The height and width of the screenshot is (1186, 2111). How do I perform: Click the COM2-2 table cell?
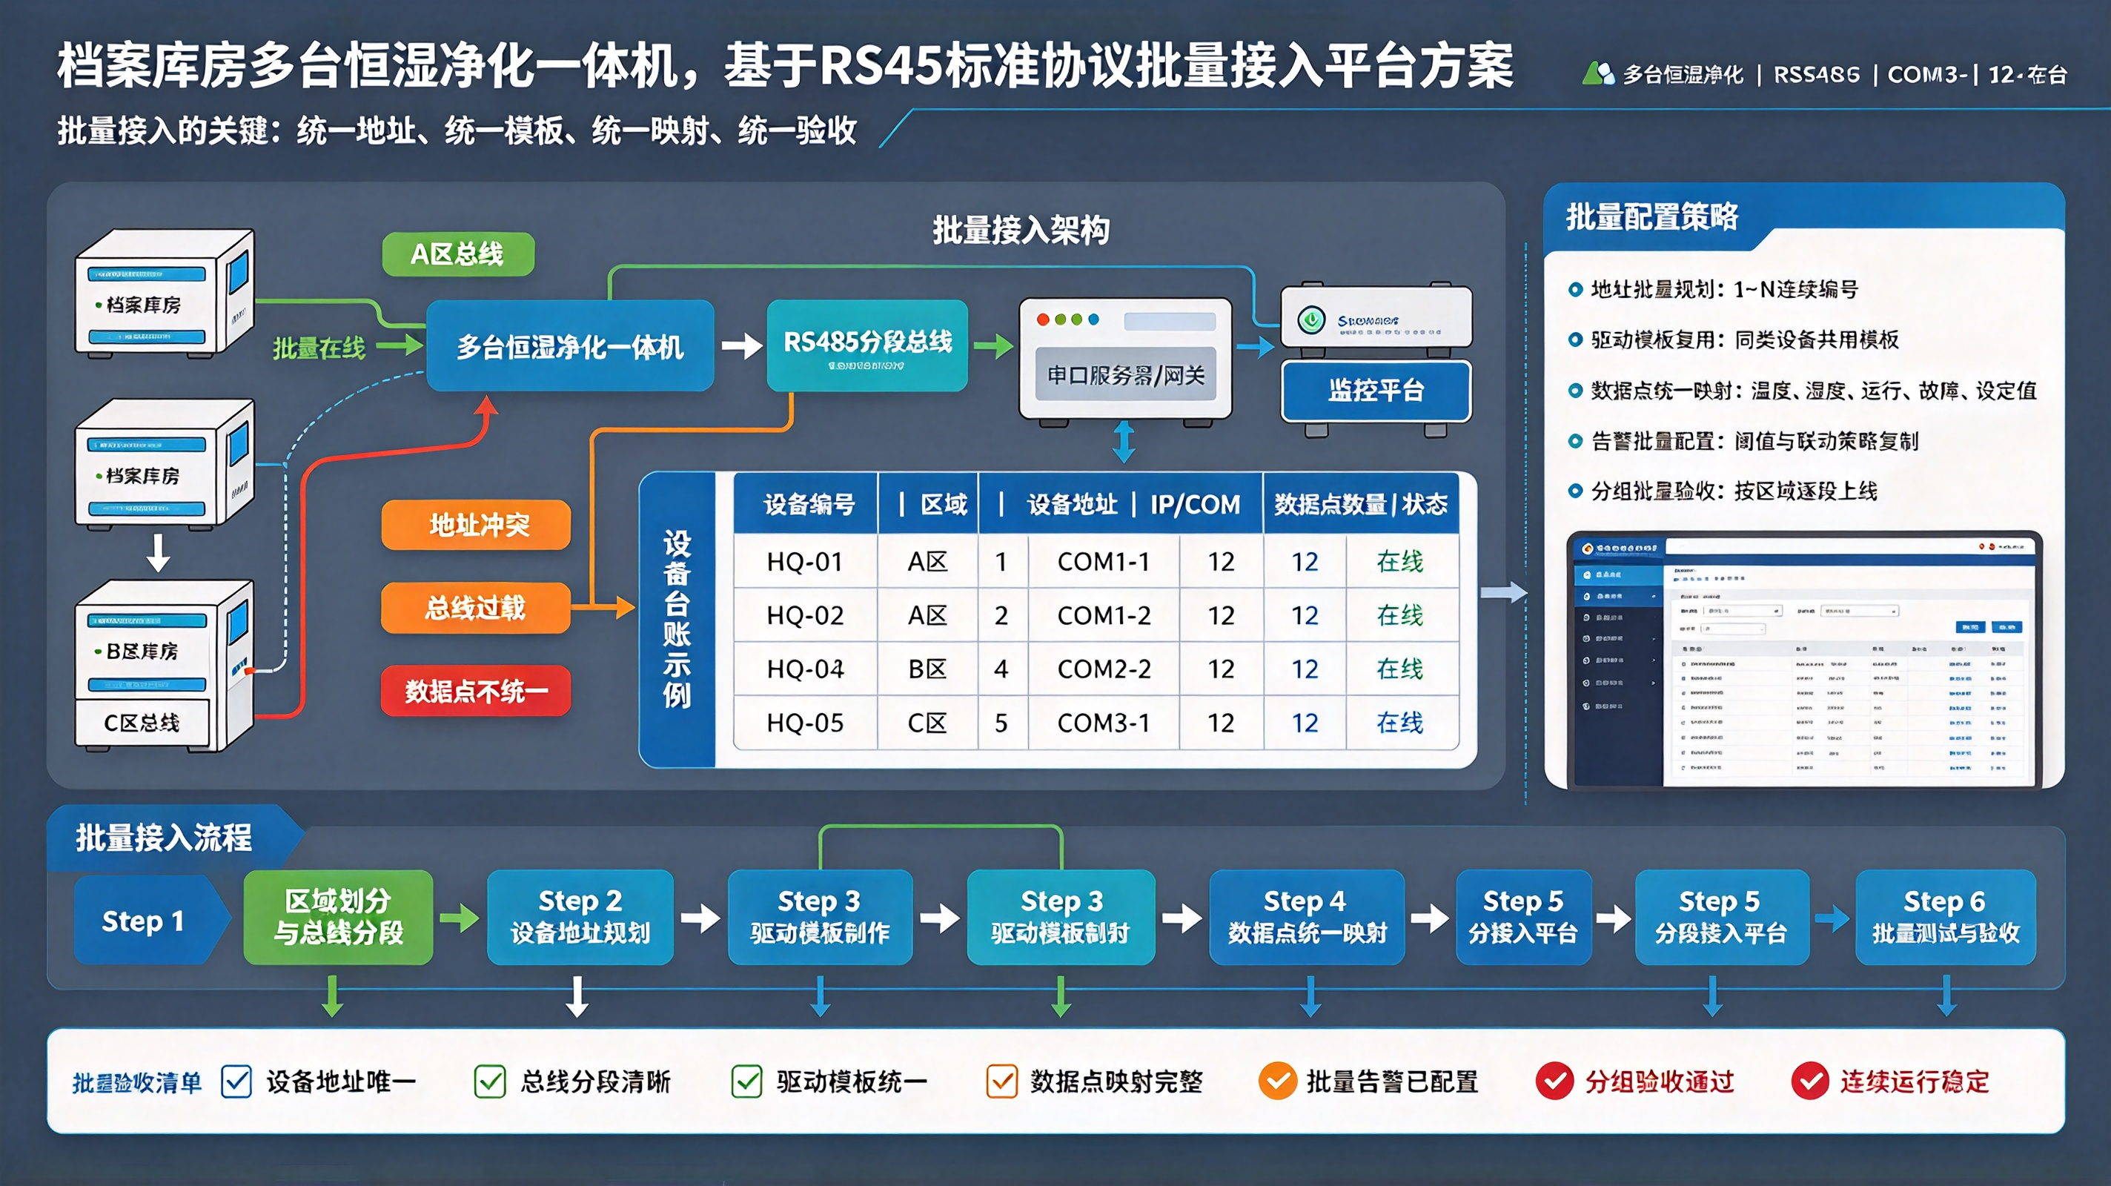click(x=1104, y=669)
